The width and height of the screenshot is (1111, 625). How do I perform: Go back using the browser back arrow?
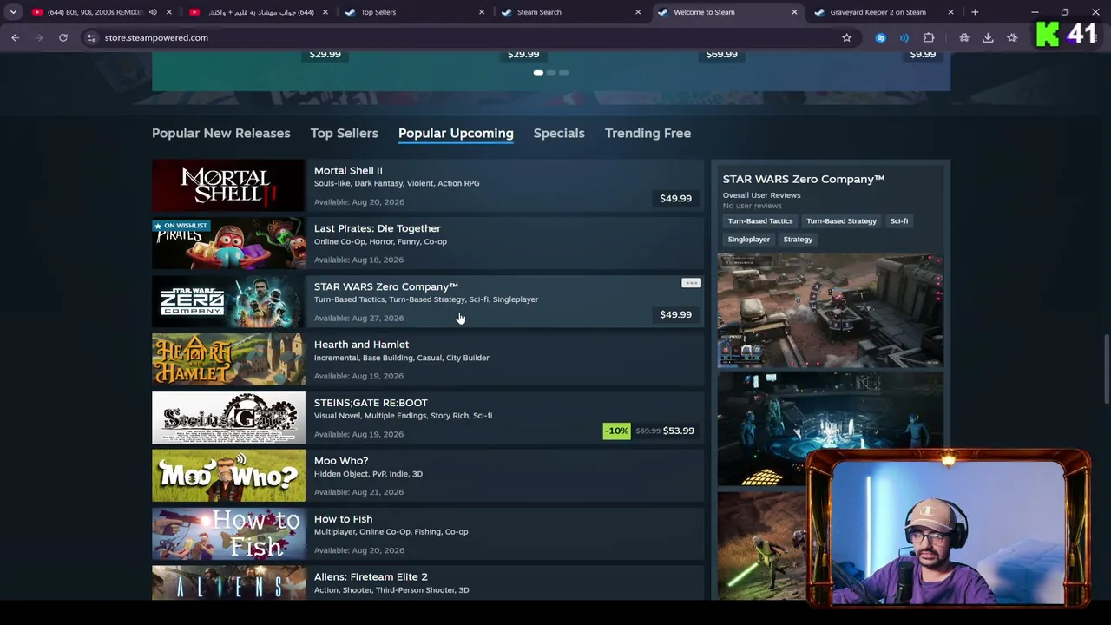click(15, 37)
